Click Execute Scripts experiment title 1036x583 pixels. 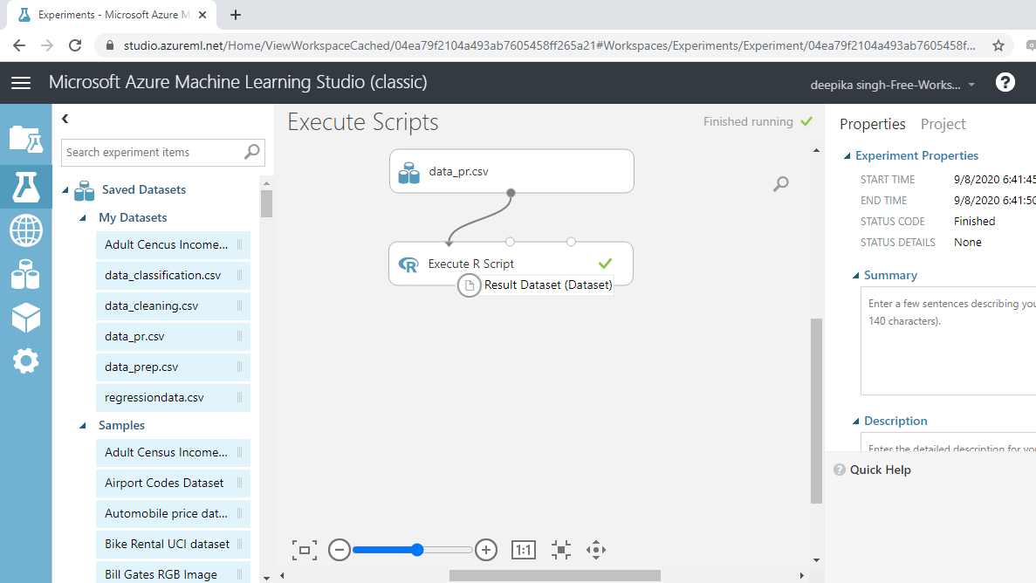click(x=363, y=122)
